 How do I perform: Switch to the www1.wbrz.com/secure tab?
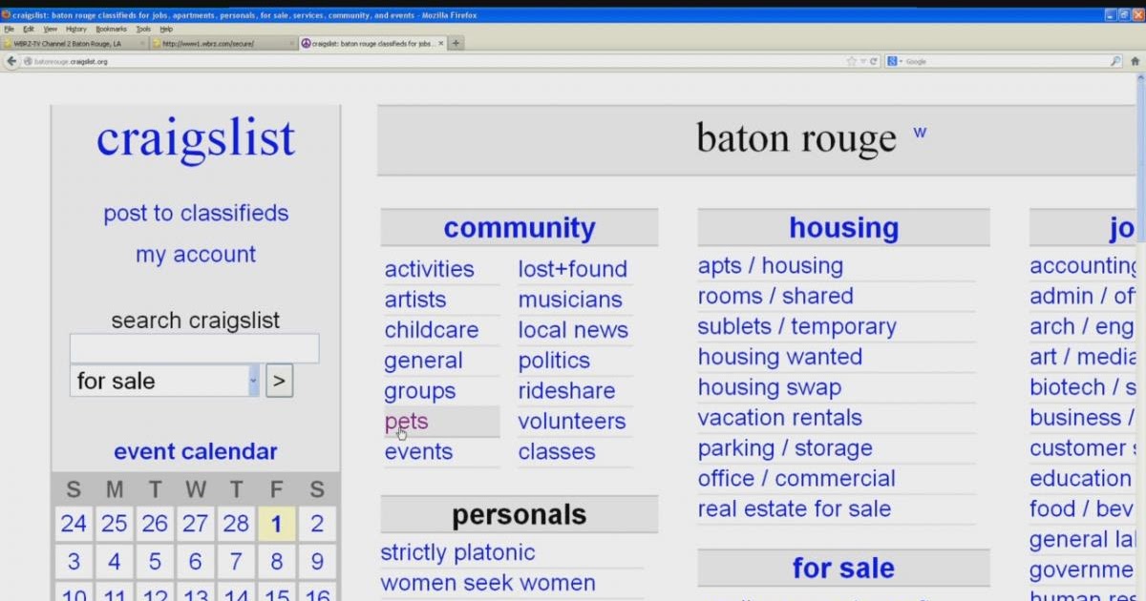pyautogui.click(x=223, y=43)
